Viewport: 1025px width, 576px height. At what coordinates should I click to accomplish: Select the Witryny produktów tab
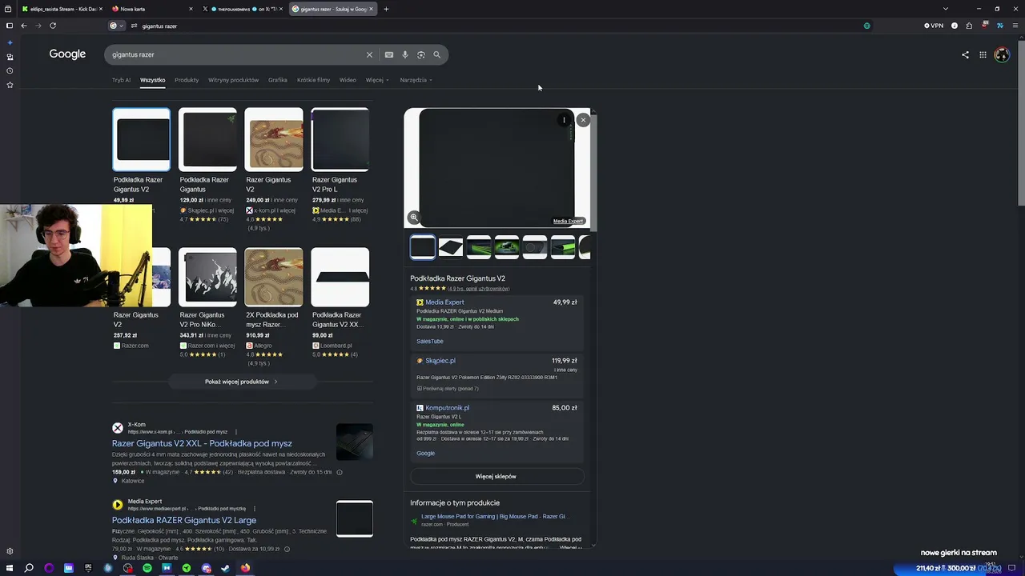tap(233, 80)
